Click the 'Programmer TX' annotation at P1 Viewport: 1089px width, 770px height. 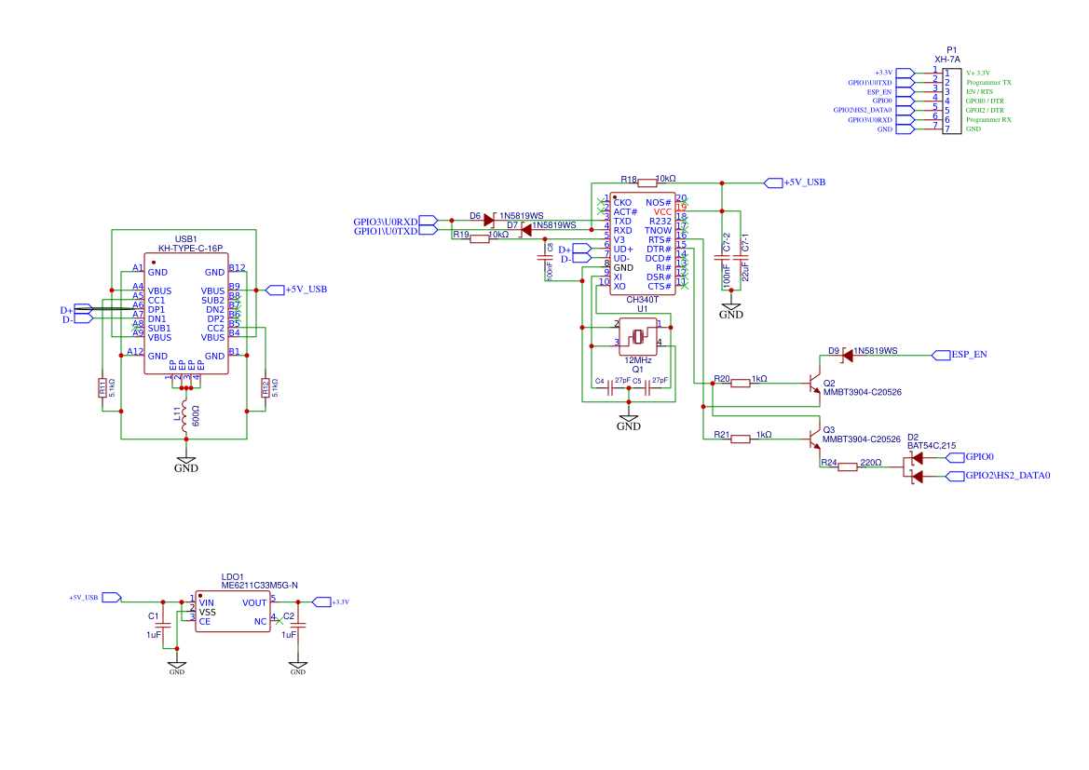coord(989,83)
